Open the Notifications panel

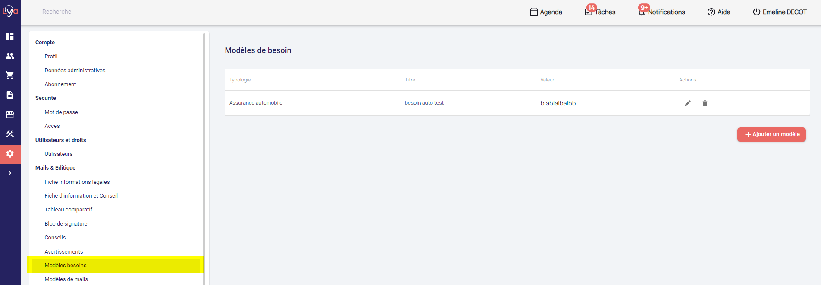coord(662,12)
